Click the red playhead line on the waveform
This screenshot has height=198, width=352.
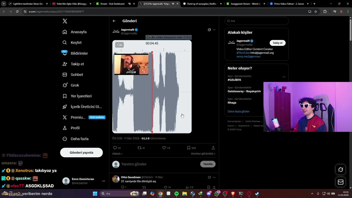(x=152, y=92)
